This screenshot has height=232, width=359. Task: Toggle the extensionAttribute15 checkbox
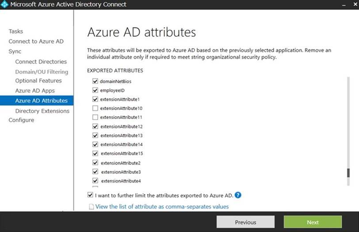click(95, 153)
